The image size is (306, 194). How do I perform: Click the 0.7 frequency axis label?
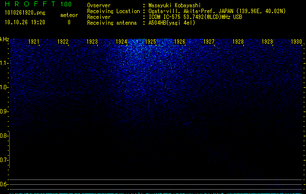[x=4, y=160]
